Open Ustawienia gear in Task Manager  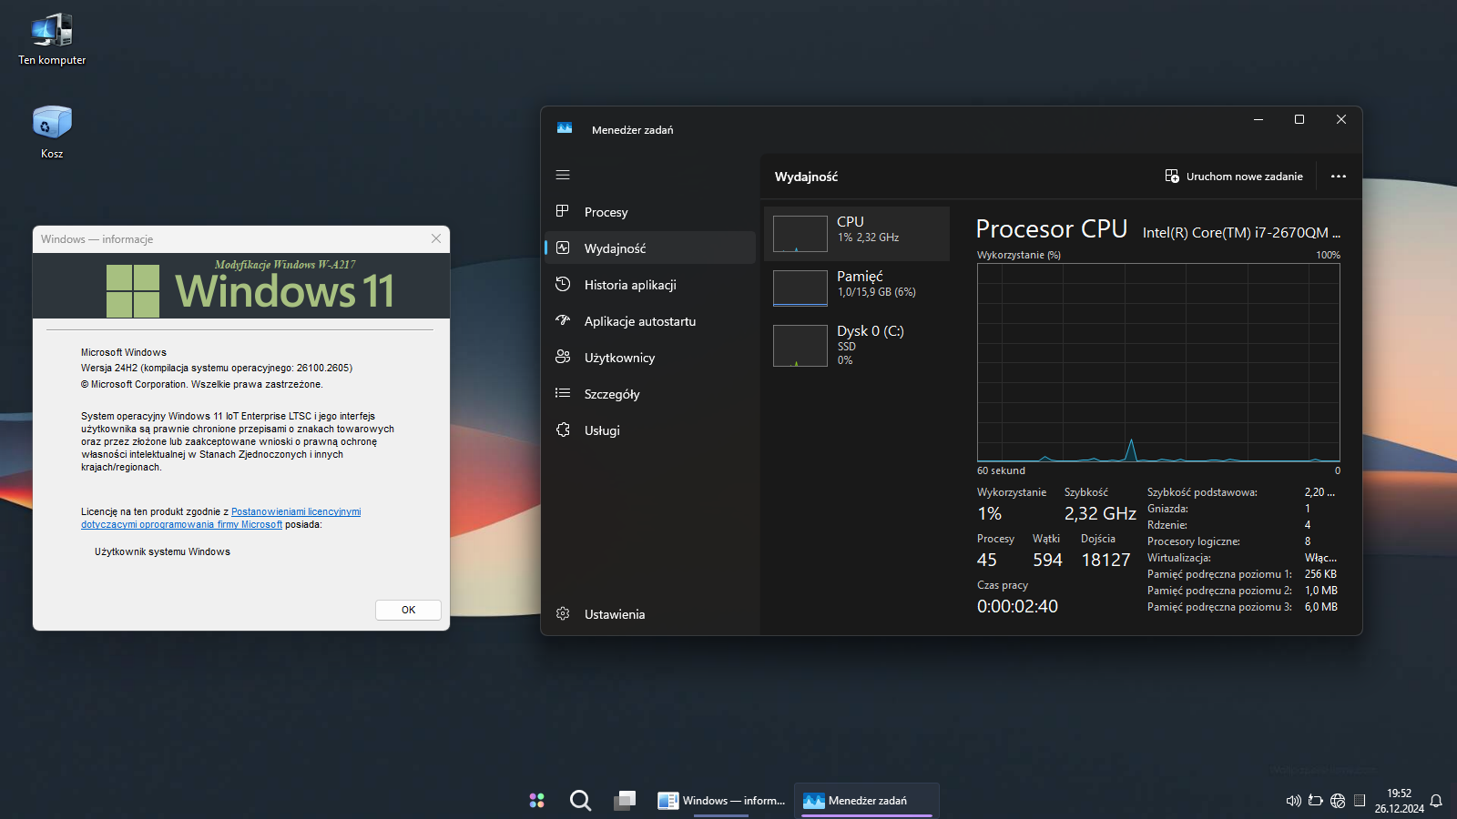(563, 614)
